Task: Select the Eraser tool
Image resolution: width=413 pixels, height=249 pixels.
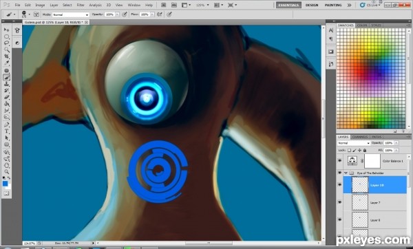Action: (x=7, y=97)
